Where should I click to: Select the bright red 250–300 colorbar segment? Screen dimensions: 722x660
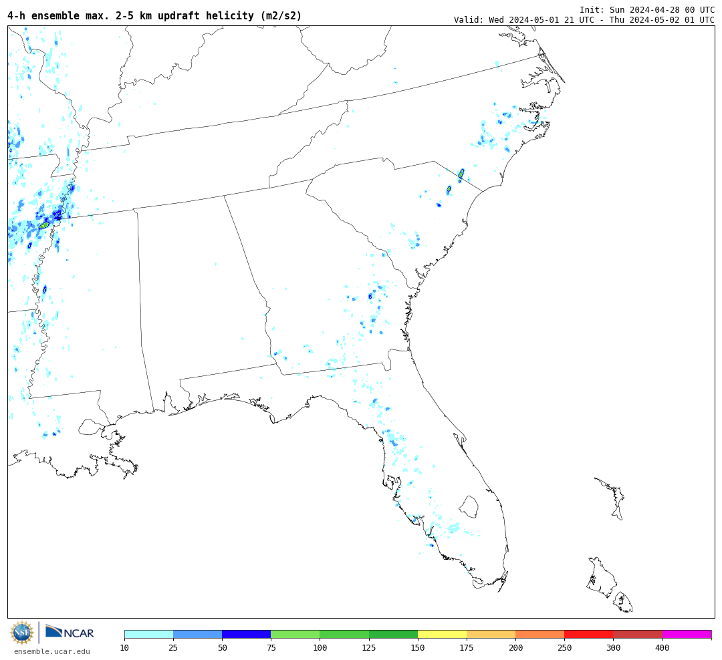589,634
